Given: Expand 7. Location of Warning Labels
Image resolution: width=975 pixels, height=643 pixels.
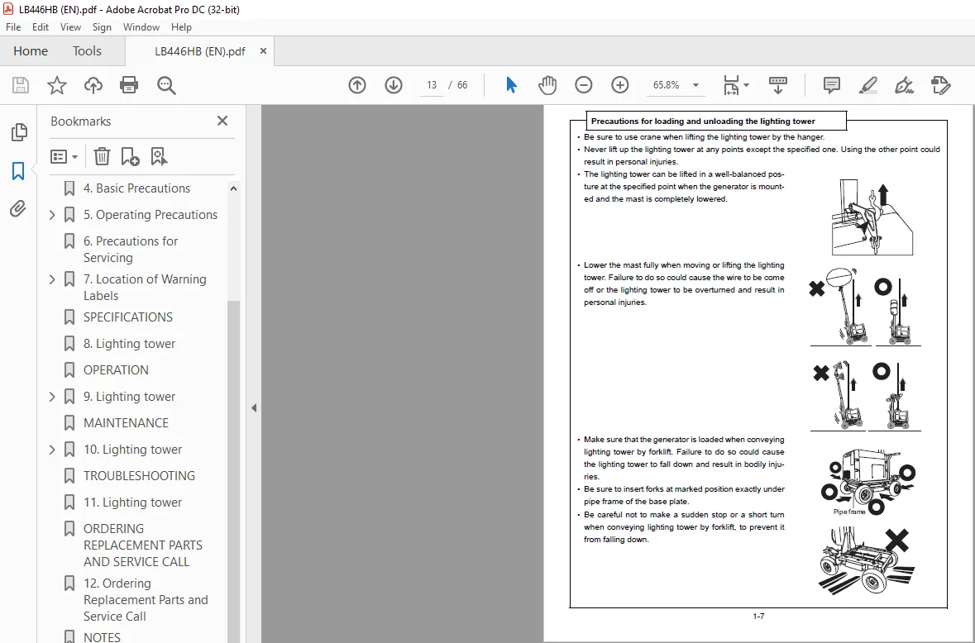Looking at the screenshot, I should point(52,279).
